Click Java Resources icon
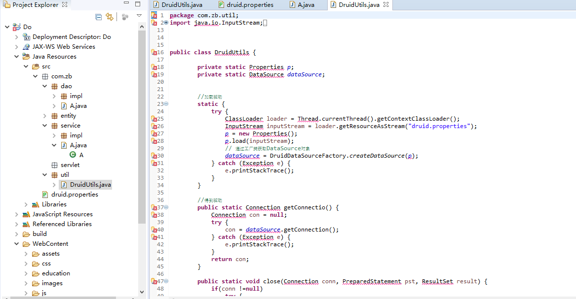Screen dimensions: 576x299 [26, 57]
